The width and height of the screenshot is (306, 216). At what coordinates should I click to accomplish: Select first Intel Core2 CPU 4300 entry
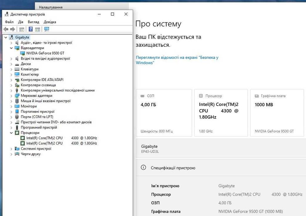tap(62, 138)
